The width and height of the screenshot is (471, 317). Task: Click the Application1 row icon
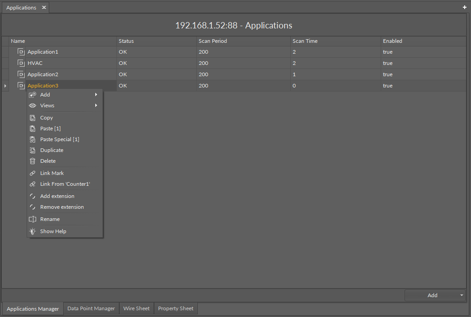tap(21, 52)
